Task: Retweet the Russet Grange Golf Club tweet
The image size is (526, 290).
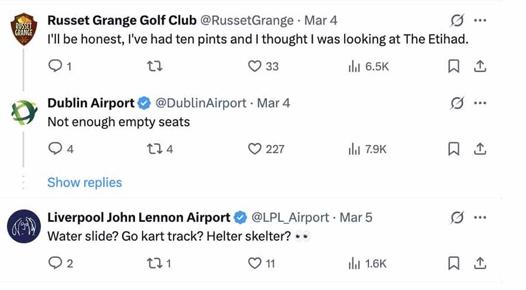Action: click(x=155, y=67)
